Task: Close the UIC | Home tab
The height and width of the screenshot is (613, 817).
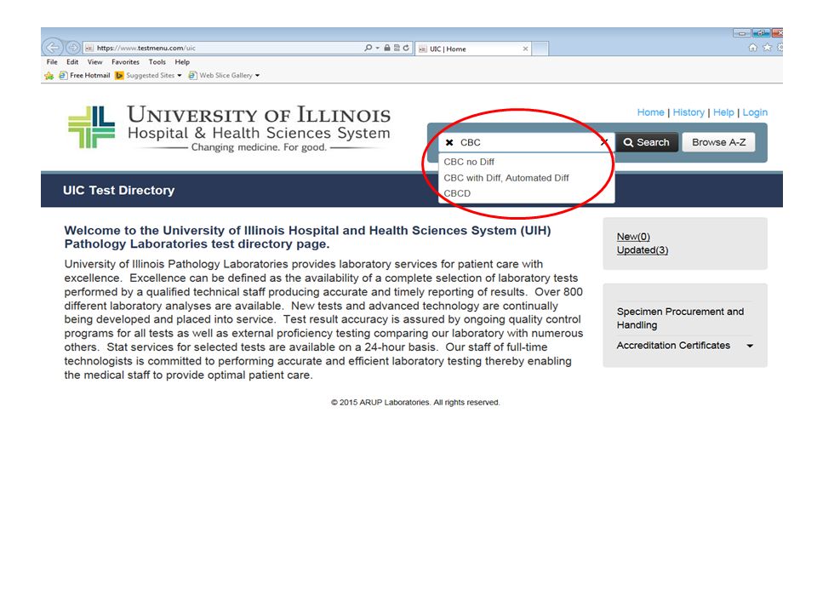Action: [525, 49]
